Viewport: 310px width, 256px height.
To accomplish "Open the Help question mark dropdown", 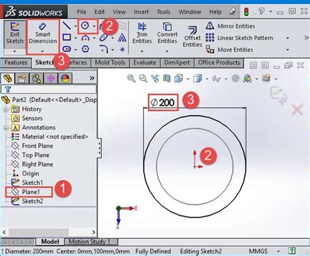I will [271, 11].
